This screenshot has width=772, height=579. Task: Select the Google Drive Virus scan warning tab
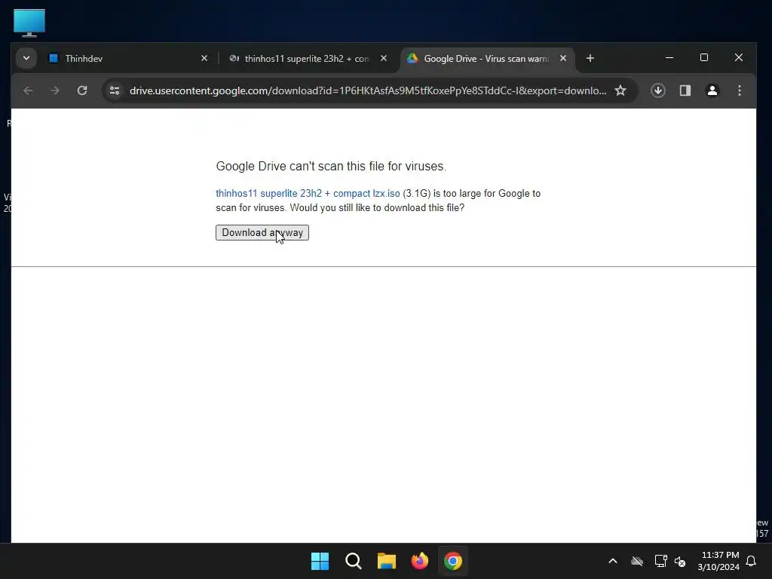pos(486,59)
